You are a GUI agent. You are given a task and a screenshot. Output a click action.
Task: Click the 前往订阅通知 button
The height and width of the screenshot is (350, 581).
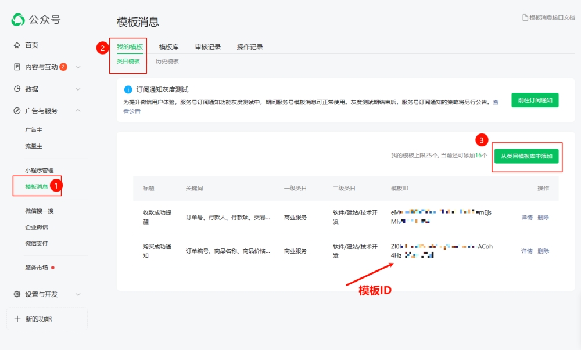pos(535,100)
